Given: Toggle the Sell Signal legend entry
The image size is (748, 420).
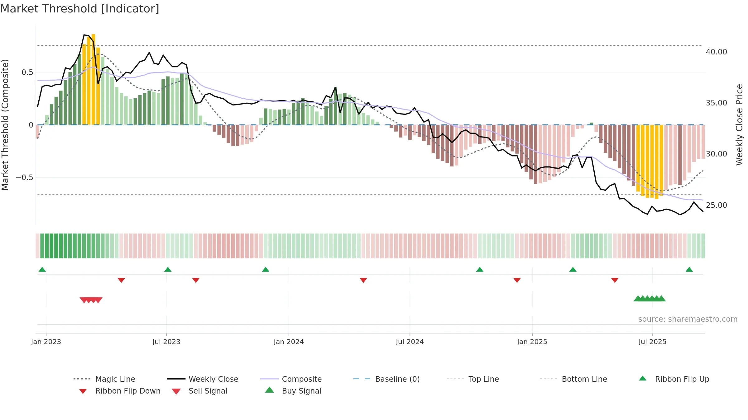Looking at the screenshot, I should click(x=199, y=391).
